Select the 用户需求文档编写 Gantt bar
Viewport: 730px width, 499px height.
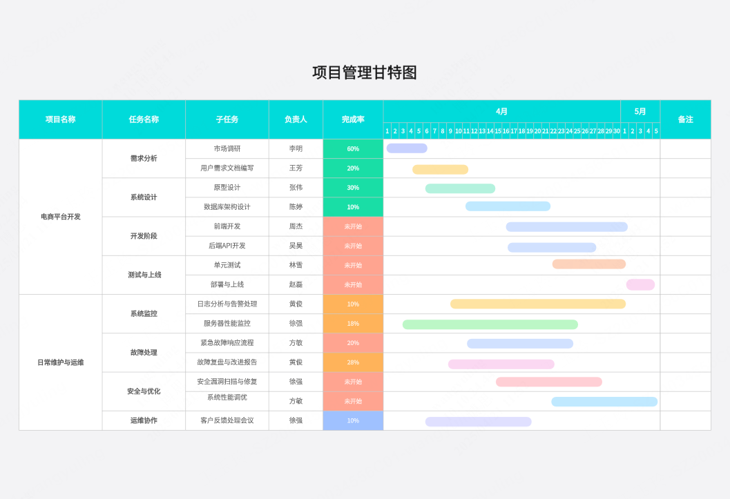[x=441, y=169]
